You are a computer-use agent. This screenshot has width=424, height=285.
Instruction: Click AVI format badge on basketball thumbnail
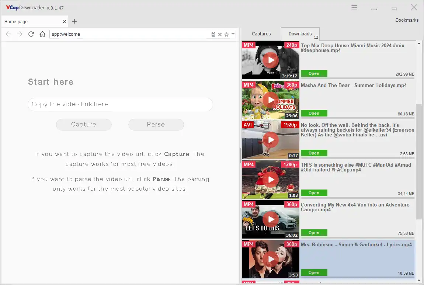point(248,125)
